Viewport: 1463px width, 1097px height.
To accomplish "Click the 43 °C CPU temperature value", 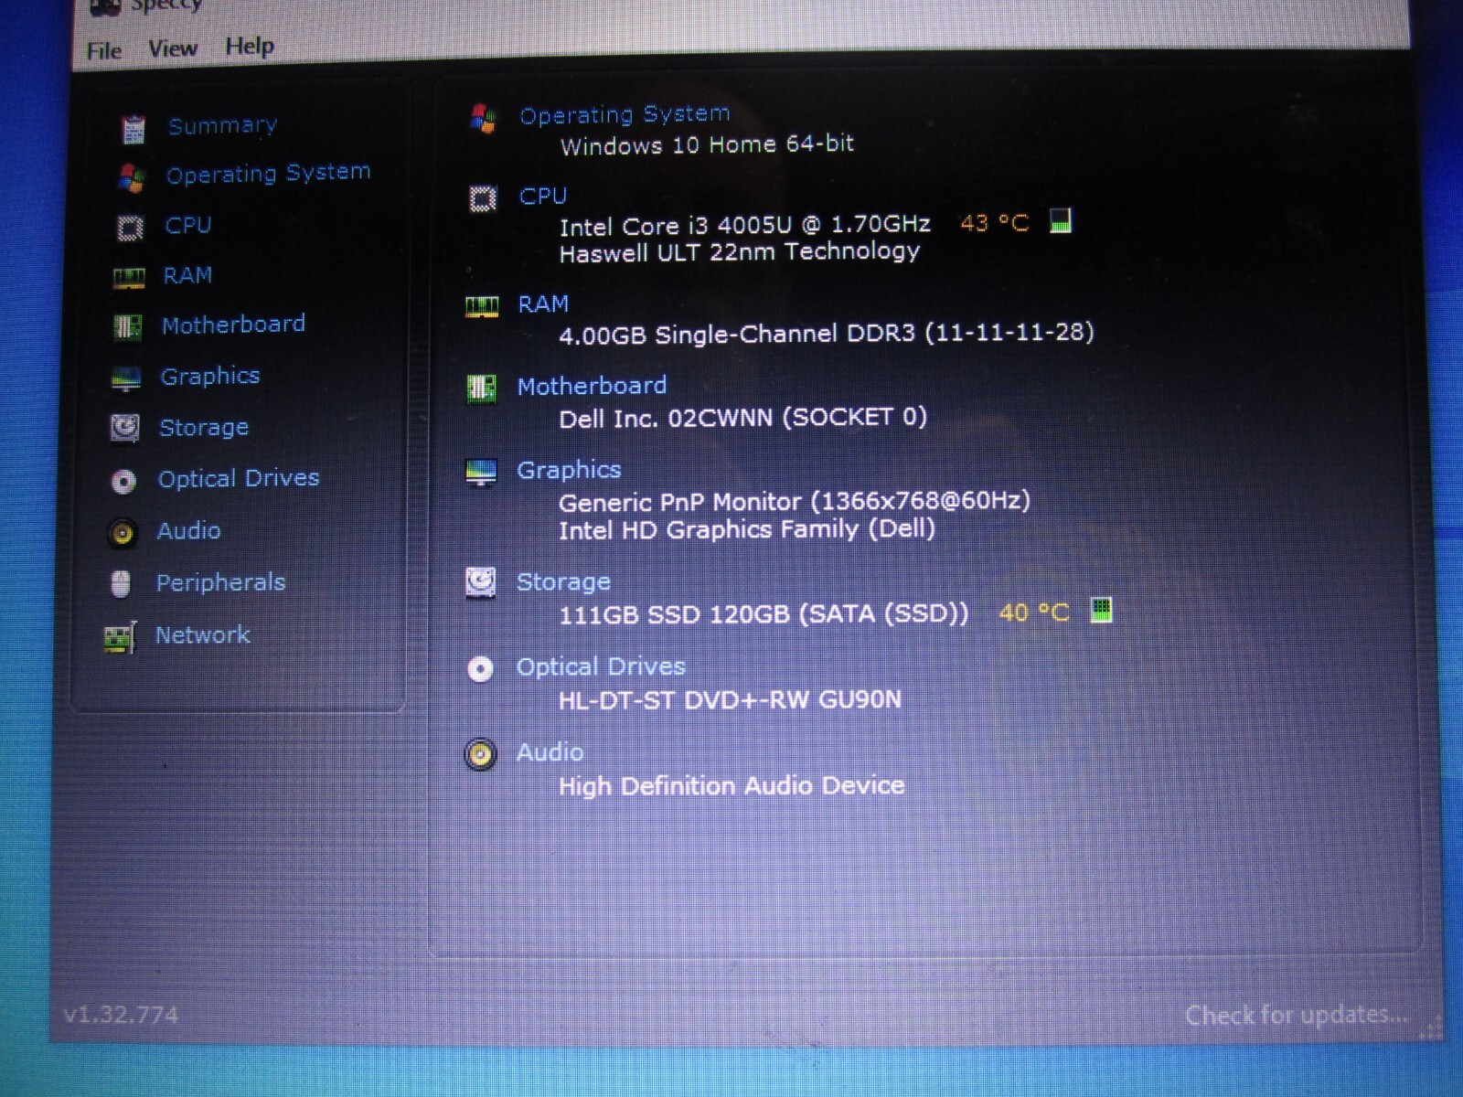I will [x=995, y=223].
